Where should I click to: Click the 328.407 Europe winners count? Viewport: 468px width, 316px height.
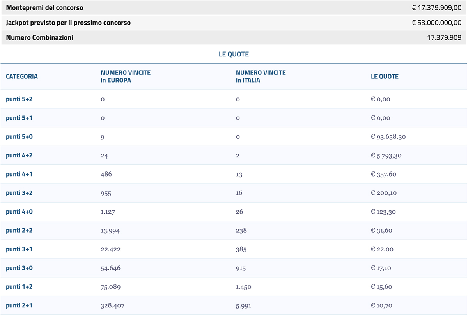click(113, 305)
